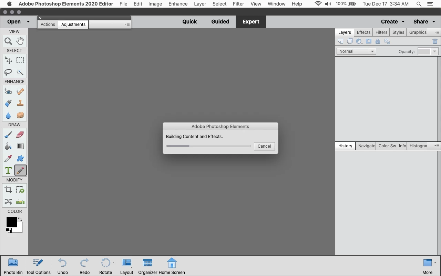The width and height of the screenshot is (441, 276).
Task: Open the Layers panel options menu
Action: pyautogui.click(x=437, y=32)
